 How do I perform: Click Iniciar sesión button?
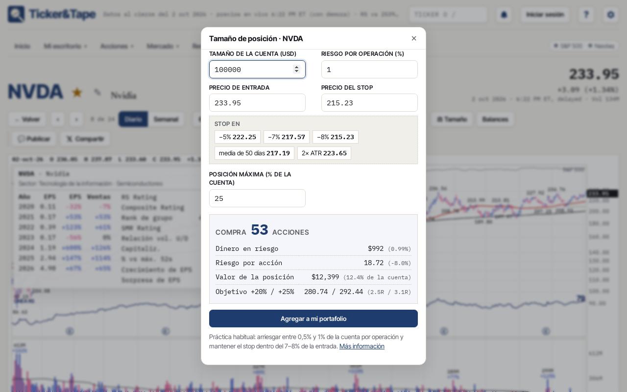click(x=545, y=15)
